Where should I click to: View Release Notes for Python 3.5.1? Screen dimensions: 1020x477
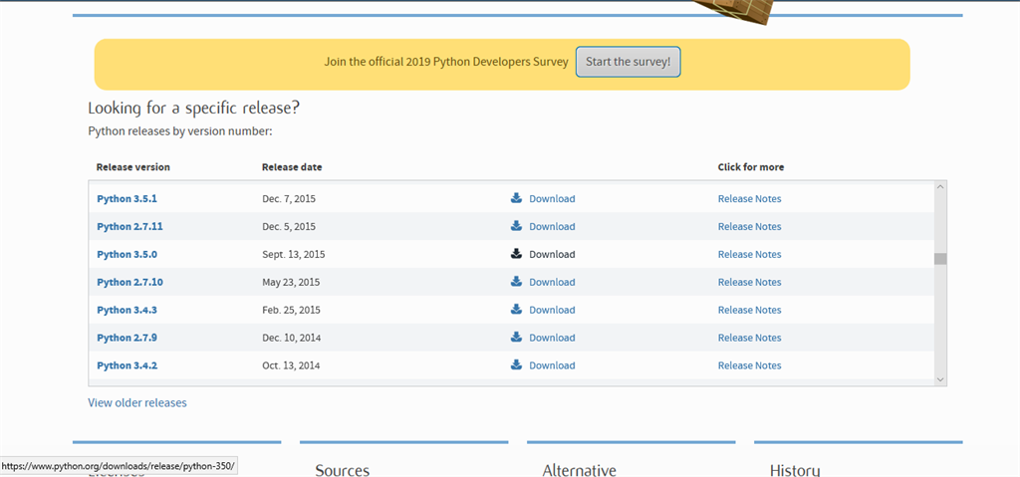pyautogui.click(x=749, y=198)
